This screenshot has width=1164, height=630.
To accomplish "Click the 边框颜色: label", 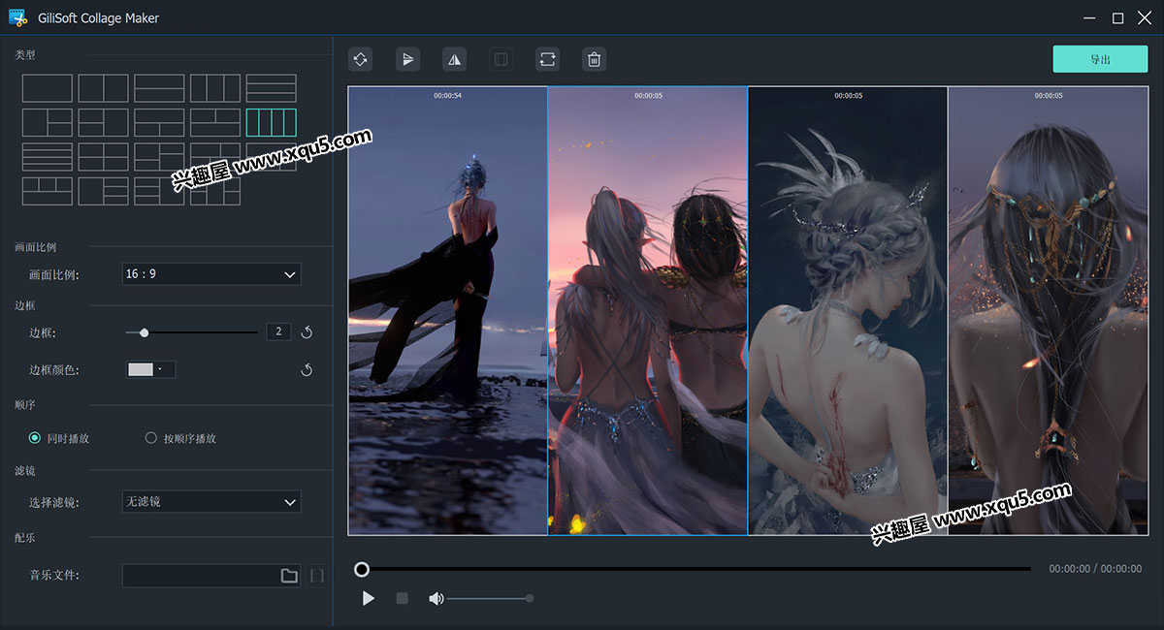I will 54,369.
